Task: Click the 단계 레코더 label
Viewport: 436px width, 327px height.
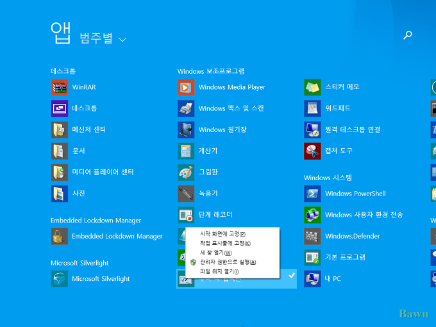Action: click(x=215, y=215)
